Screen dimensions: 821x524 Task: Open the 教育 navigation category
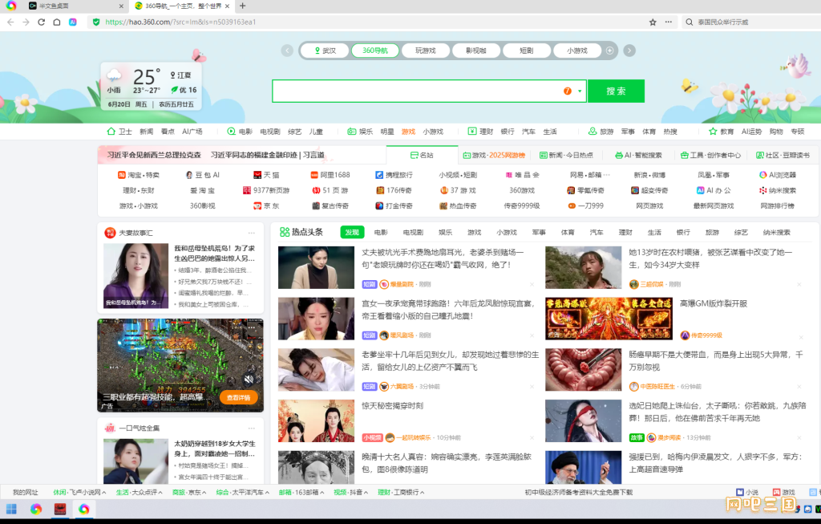coord(722,132)
